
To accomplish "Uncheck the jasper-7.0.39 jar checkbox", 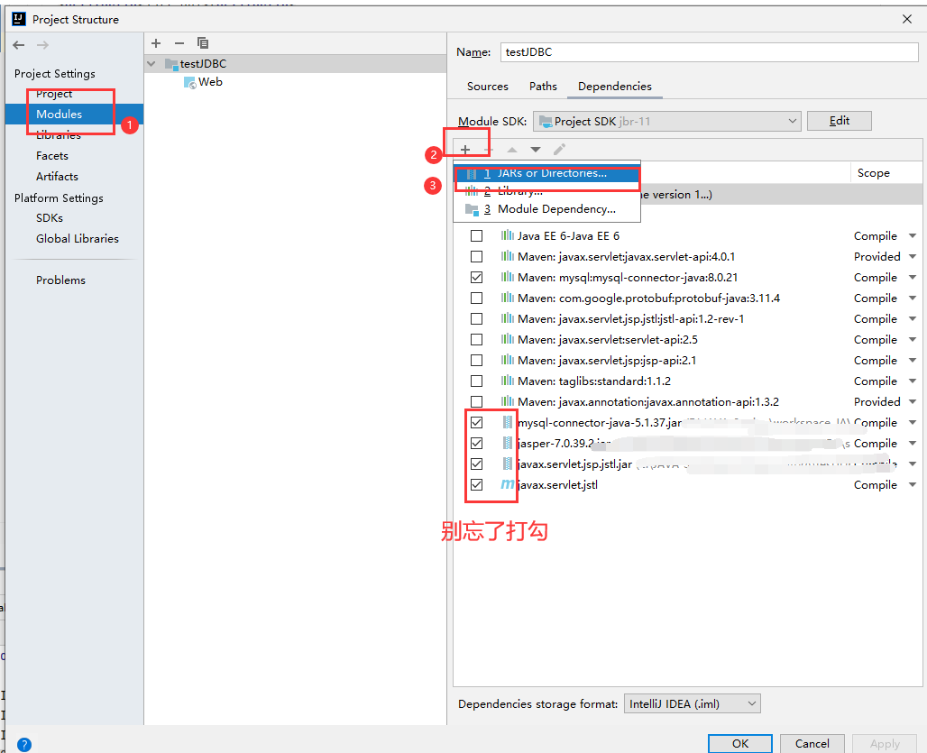I will (476, 444).
